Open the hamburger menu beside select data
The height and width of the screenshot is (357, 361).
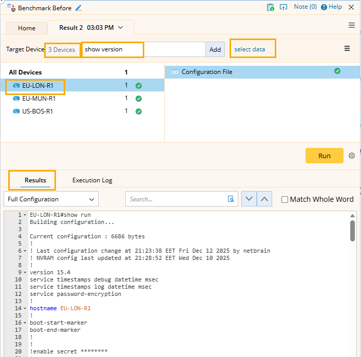click(x=347, y=49)
